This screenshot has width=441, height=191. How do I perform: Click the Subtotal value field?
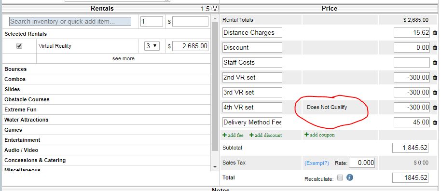point(410,148)
